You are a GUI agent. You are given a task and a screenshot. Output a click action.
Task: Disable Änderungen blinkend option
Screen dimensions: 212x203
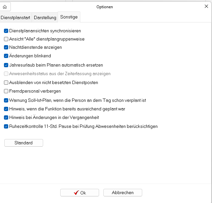[x=6, y=56]
